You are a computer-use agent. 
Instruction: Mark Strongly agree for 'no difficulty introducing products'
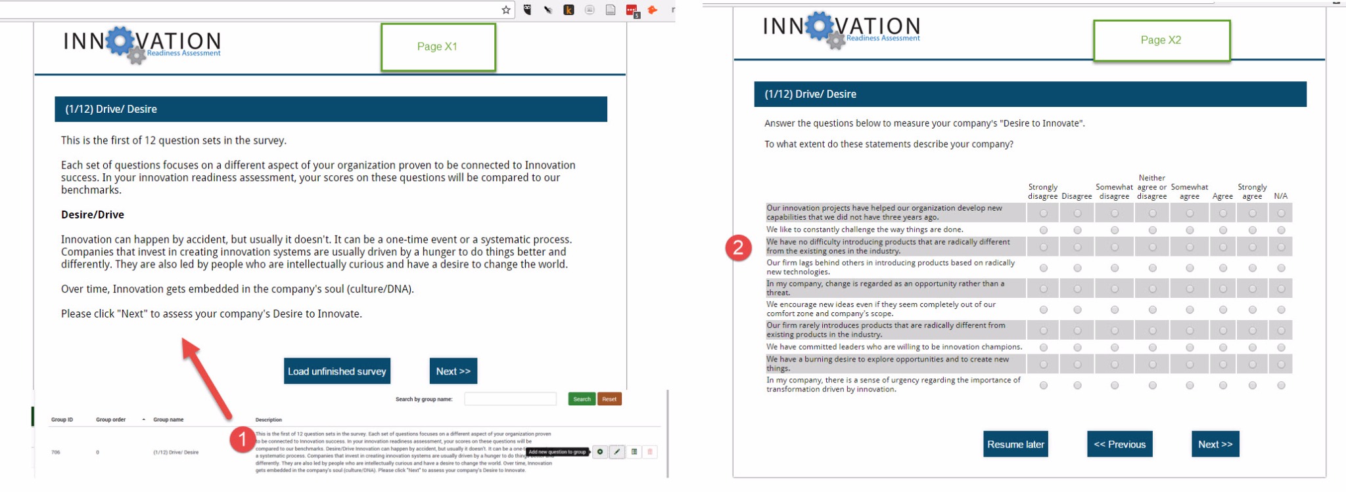pos(1253,247)
